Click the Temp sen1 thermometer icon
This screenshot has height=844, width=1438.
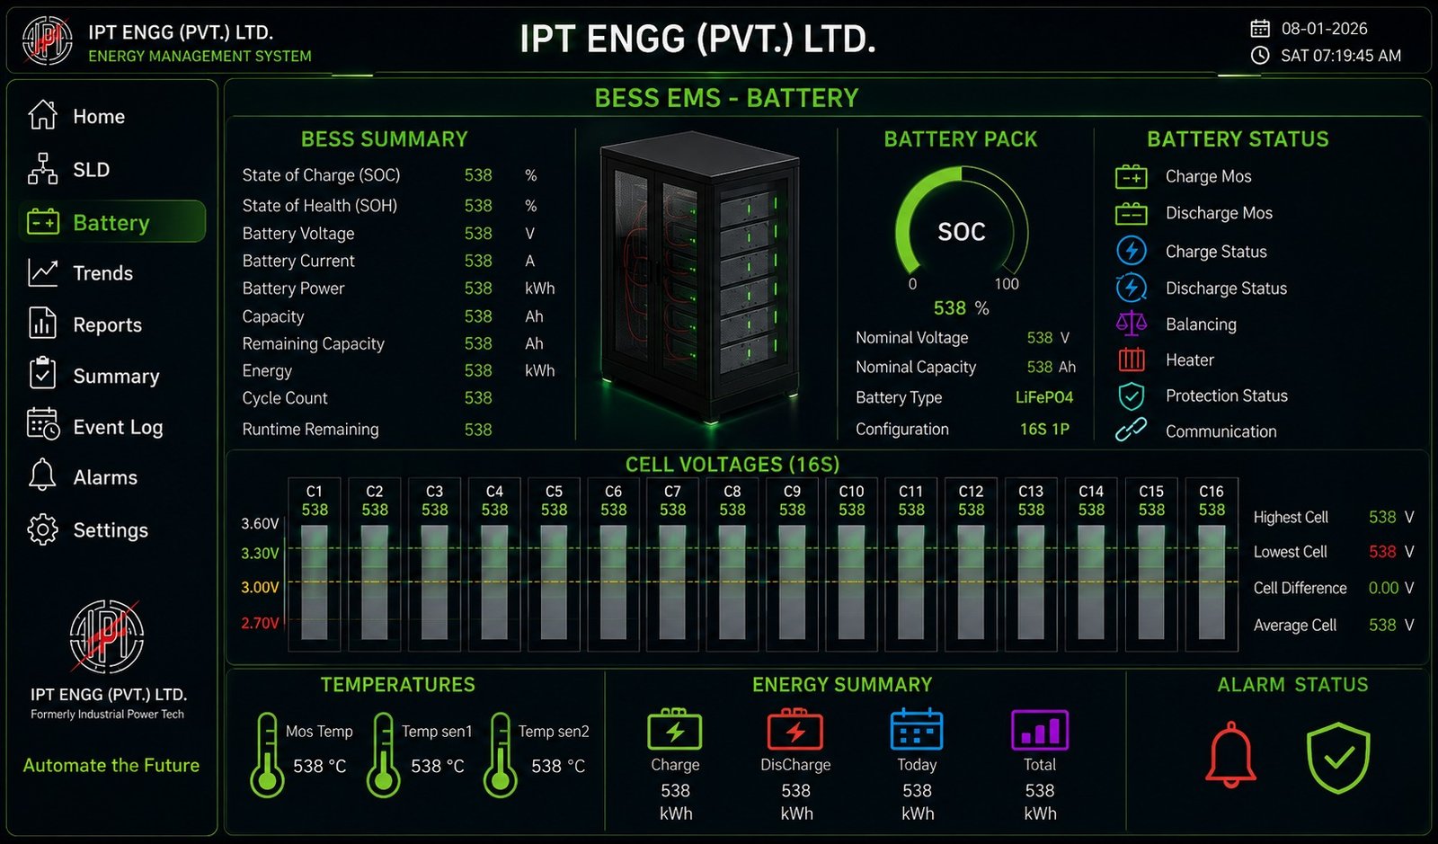point(384,755)
